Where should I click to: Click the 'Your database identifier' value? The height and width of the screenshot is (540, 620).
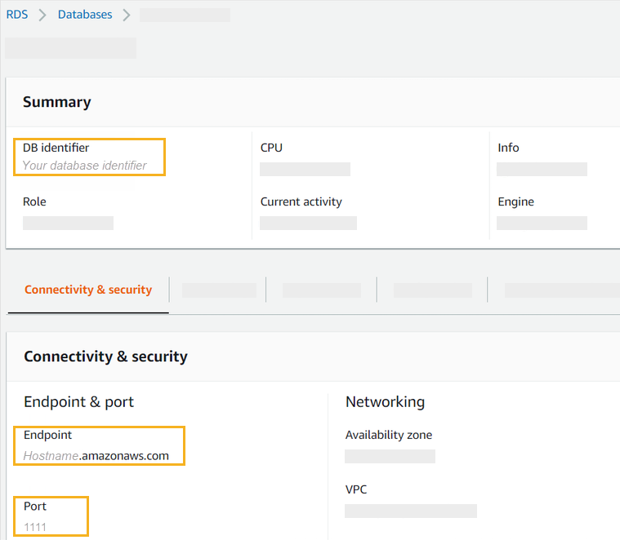pyautogui.click(x=85, y=166)
